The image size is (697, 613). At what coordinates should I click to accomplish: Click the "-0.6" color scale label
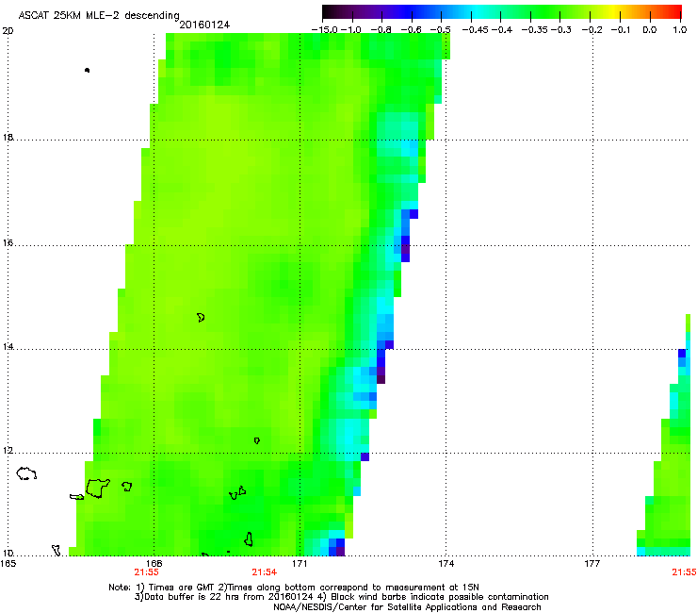click(411, 30)
